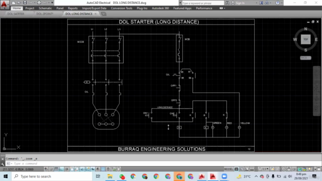322x181 pixels.
Task: Toggle Polar Tracking in status bar
Action: (67, 169)
